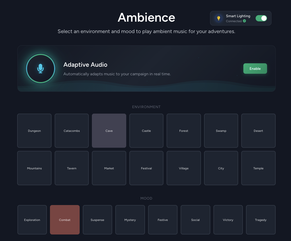Select the Forest environment tile

pyautogui.click(x=184, y=131)
